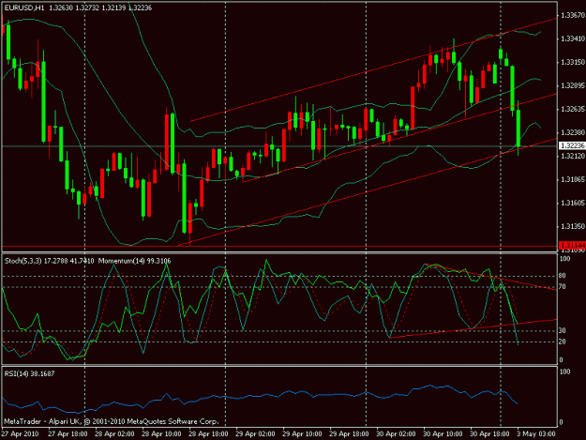This screenshot has height=440, width=586.
Task: Click the EURUSD,H1 chart title text
Action: (23, 8)
